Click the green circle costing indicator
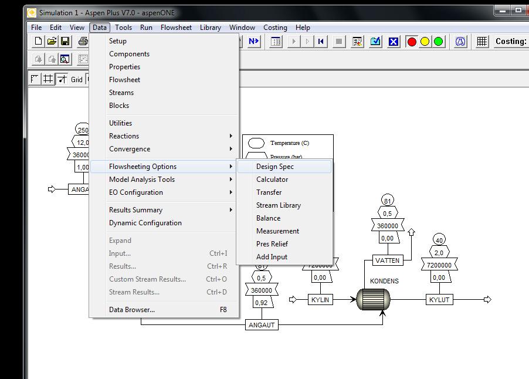Screen dimensions: 529x379 click(x=438, y=42)
